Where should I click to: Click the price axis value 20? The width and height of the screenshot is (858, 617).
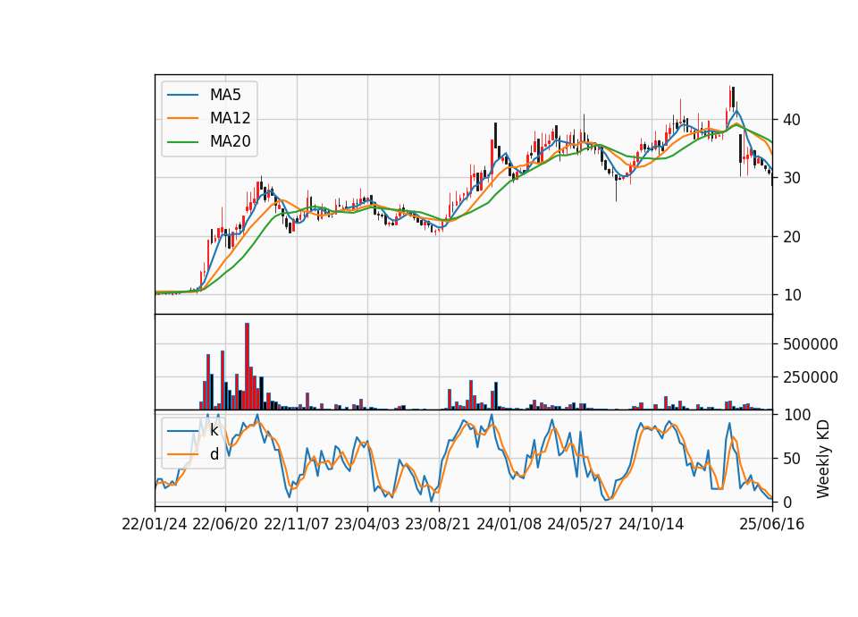point(792,236)
